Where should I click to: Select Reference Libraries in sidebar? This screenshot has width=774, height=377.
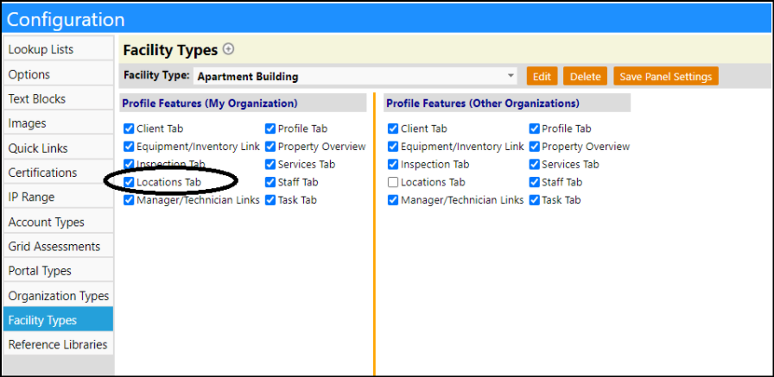click(58, 344)
